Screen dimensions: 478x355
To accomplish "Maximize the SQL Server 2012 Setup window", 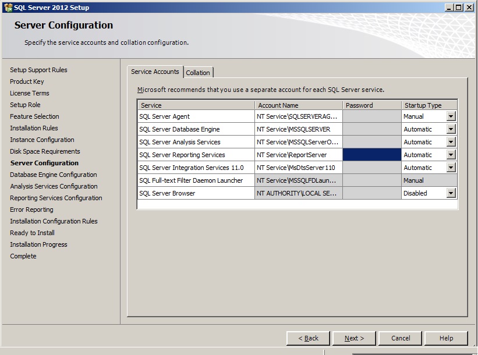I will coord(458,8).
